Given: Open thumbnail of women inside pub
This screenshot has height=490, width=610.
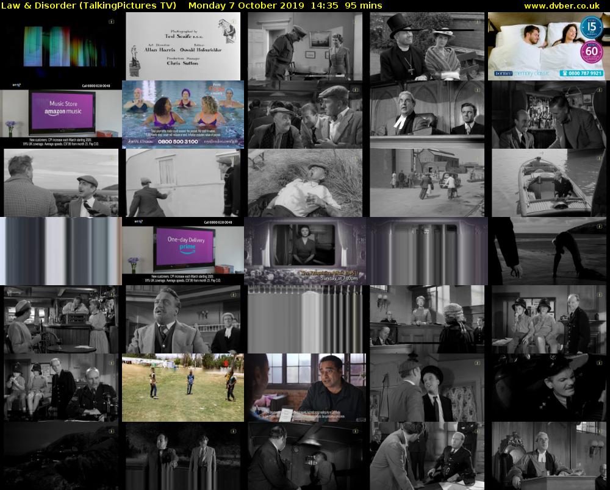Looking at the screenshot, I should click(x=61, y=319).
